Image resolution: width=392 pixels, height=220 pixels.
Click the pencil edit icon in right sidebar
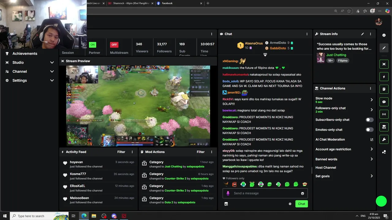point(384,48)
